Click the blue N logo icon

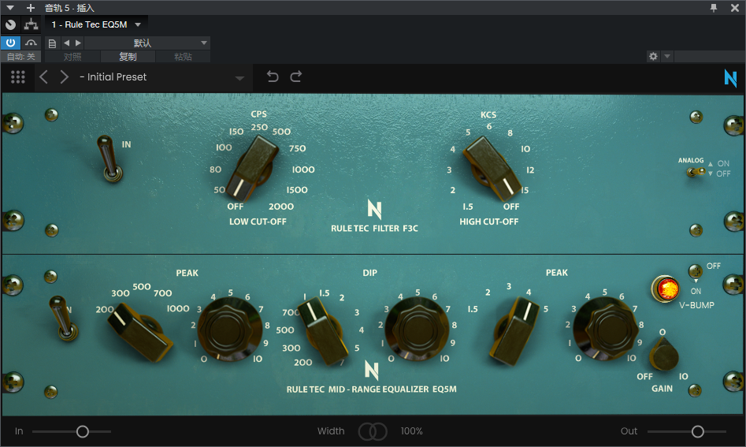point(730,77)
